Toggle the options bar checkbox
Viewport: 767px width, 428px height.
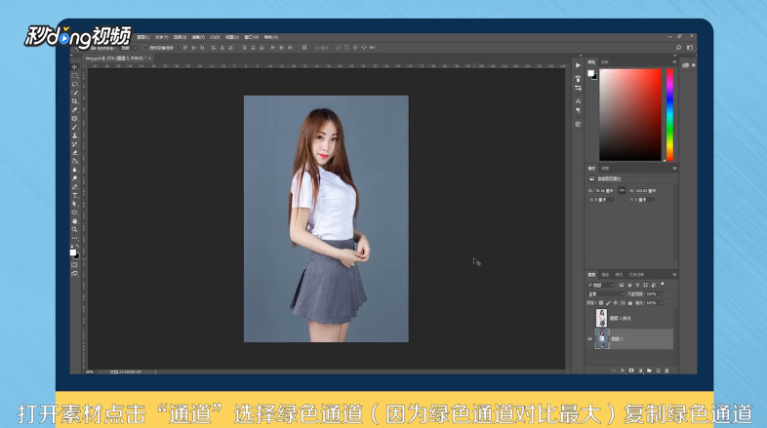(x=145, y=48)
